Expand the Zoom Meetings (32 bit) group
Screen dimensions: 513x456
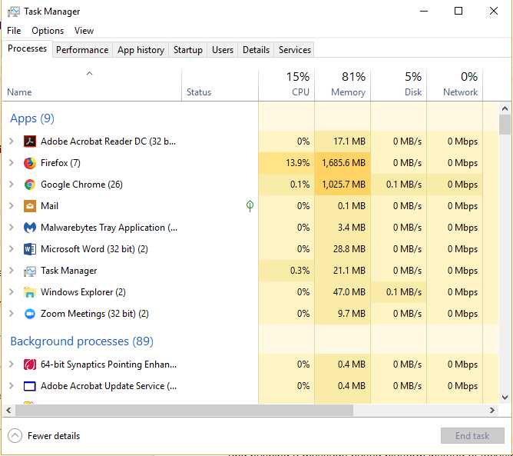pyautogui.click(x=12, y=314)
